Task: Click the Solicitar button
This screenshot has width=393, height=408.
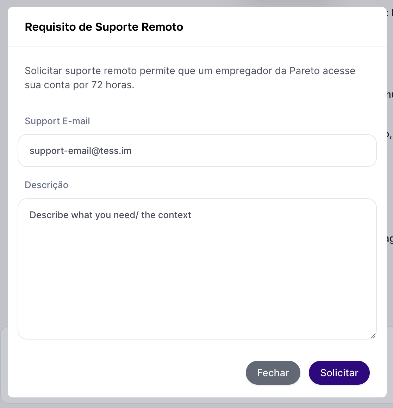Action: (x=339, y=373)
